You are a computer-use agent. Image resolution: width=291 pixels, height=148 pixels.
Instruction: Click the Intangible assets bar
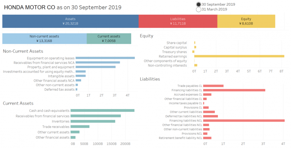pos(81,76)
